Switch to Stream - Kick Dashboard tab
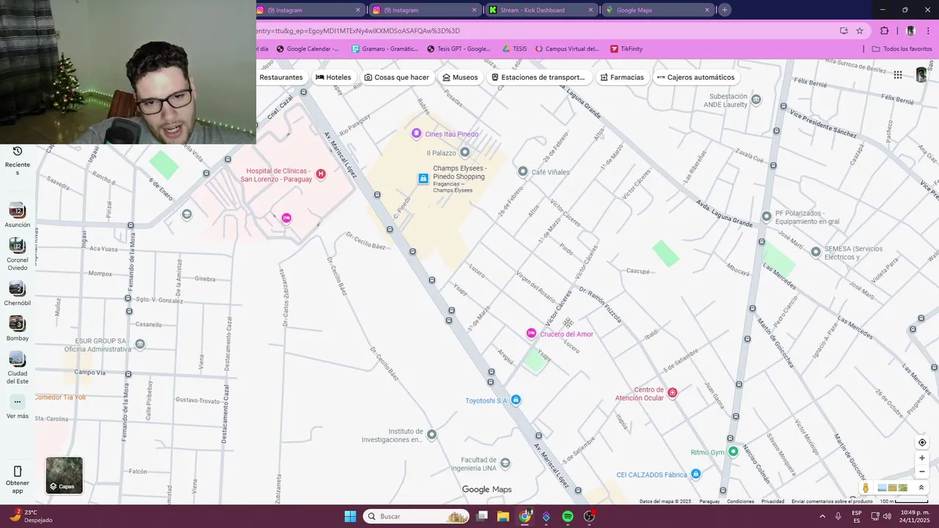Image resolution: width=939 pixels, height=528 pixels. click(x=541, y=10)
